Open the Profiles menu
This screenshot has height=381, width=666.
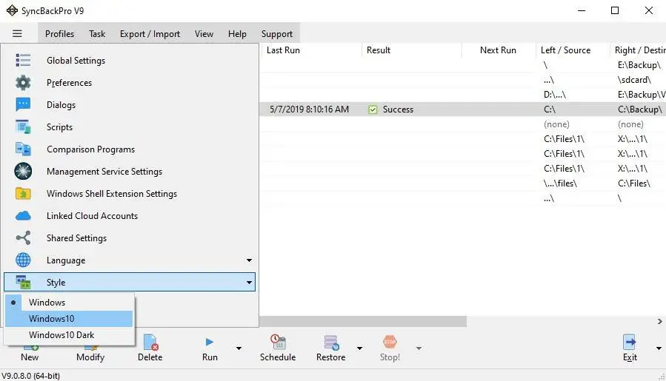pos(59,34)
